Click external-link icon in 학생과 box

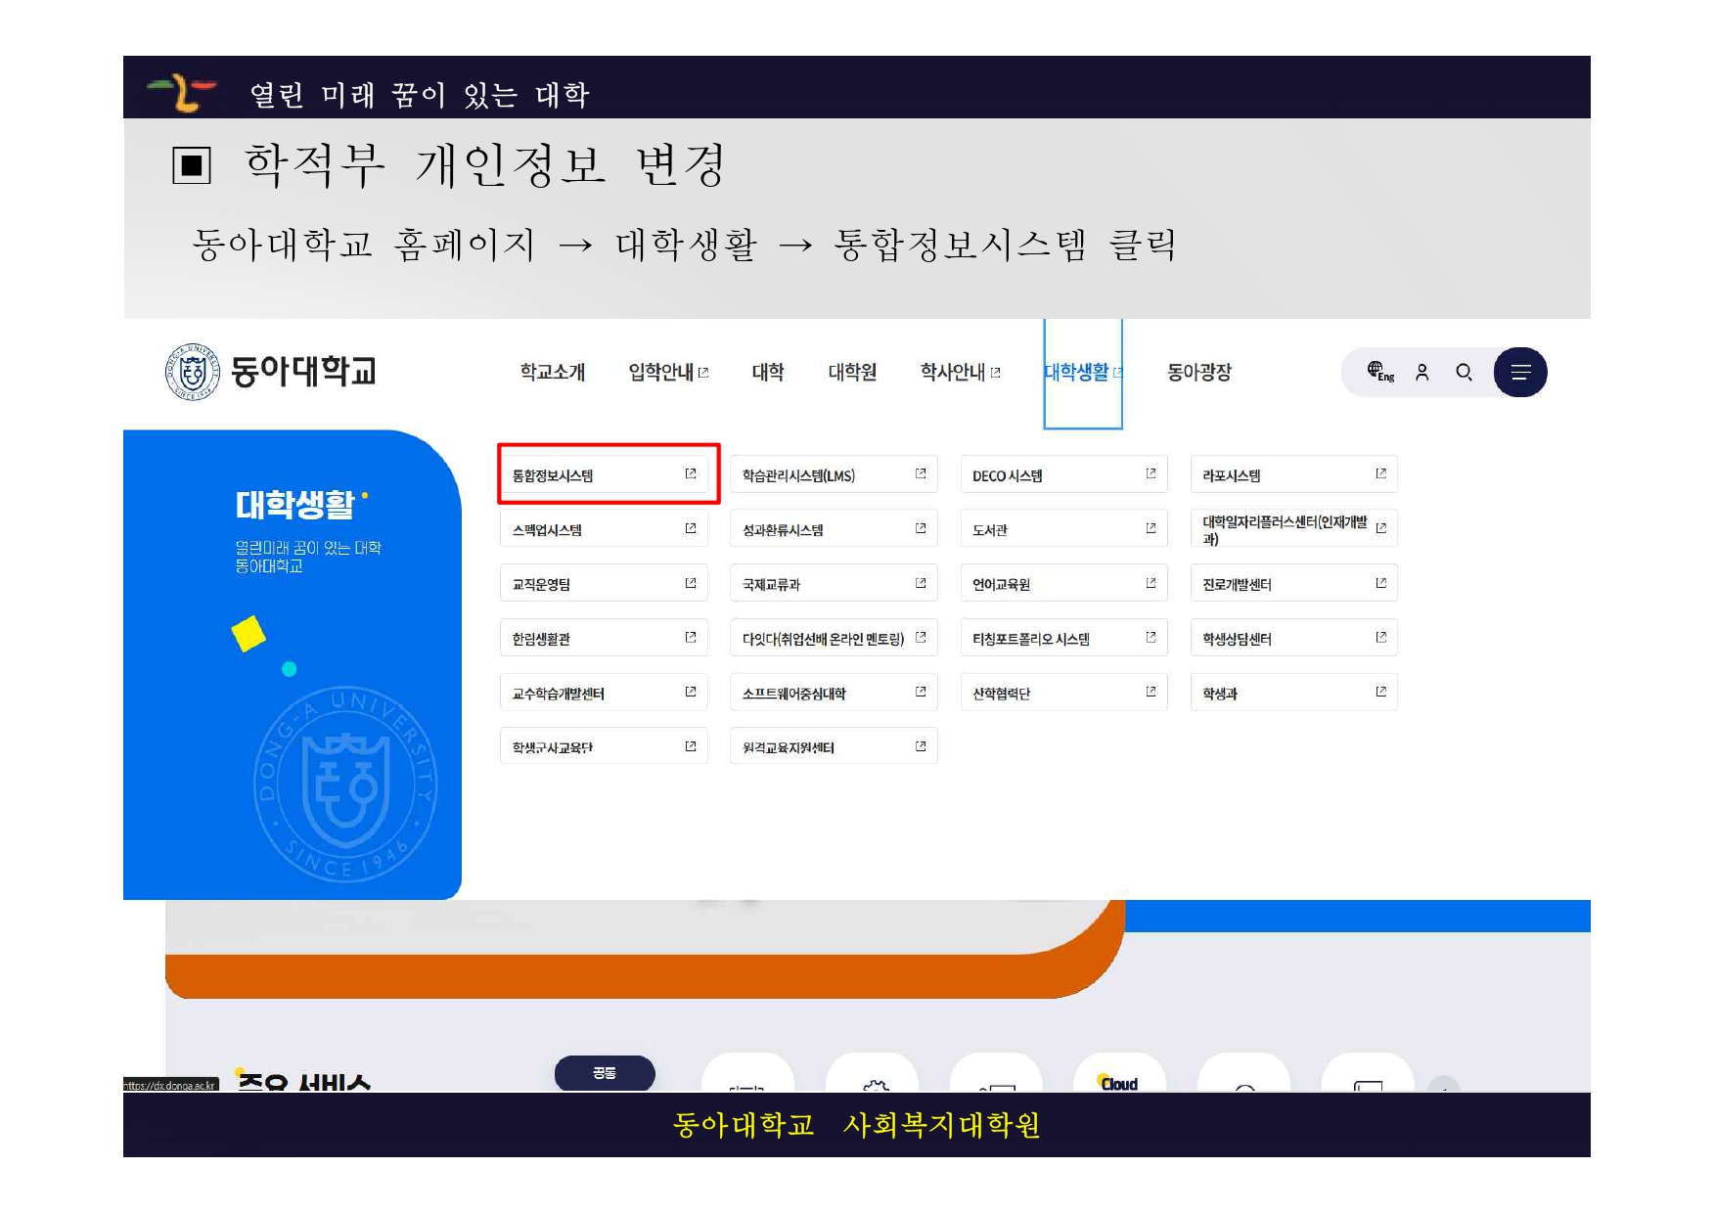click(1380, 693)
